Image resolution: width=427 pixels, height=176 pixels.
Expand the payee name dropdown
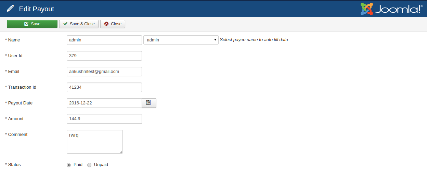click(181, 40)
